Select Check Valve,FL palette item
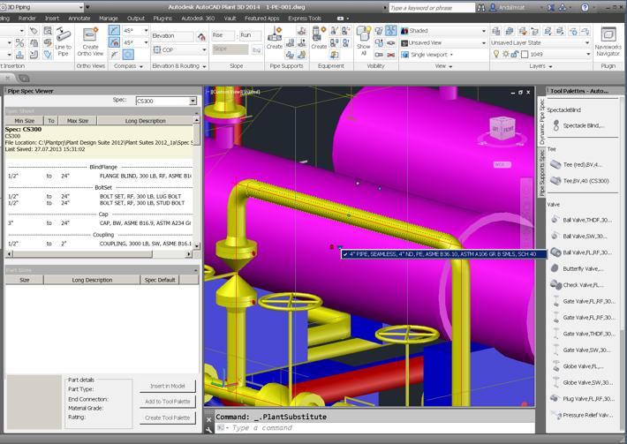627x444 pixels. tap(578, 285)
